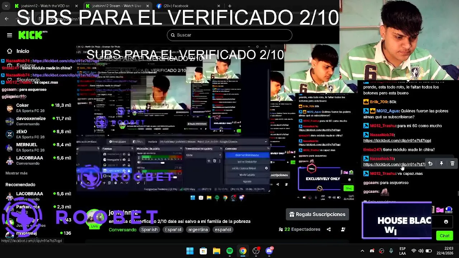
Task: Select the capitalized Español tag
Action: point(173,230)
